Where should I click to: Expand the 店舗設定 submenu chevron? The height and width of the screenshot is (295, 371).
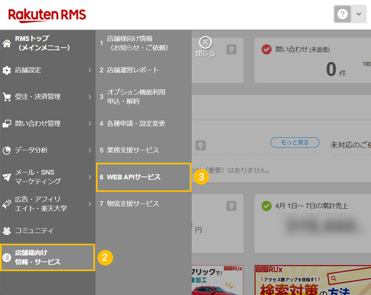click(89, 70)
